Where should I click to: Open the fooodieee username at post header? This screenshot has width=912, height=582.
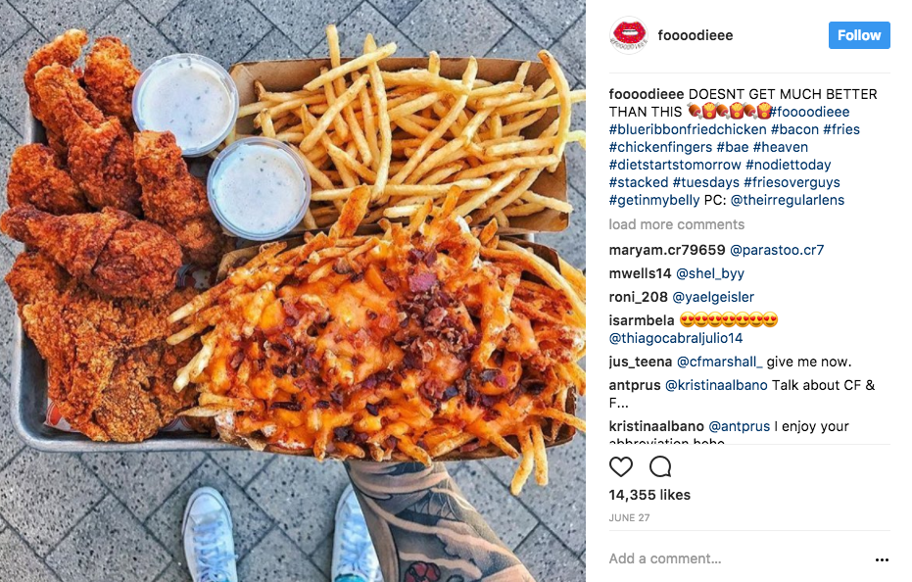click(696, 35)
